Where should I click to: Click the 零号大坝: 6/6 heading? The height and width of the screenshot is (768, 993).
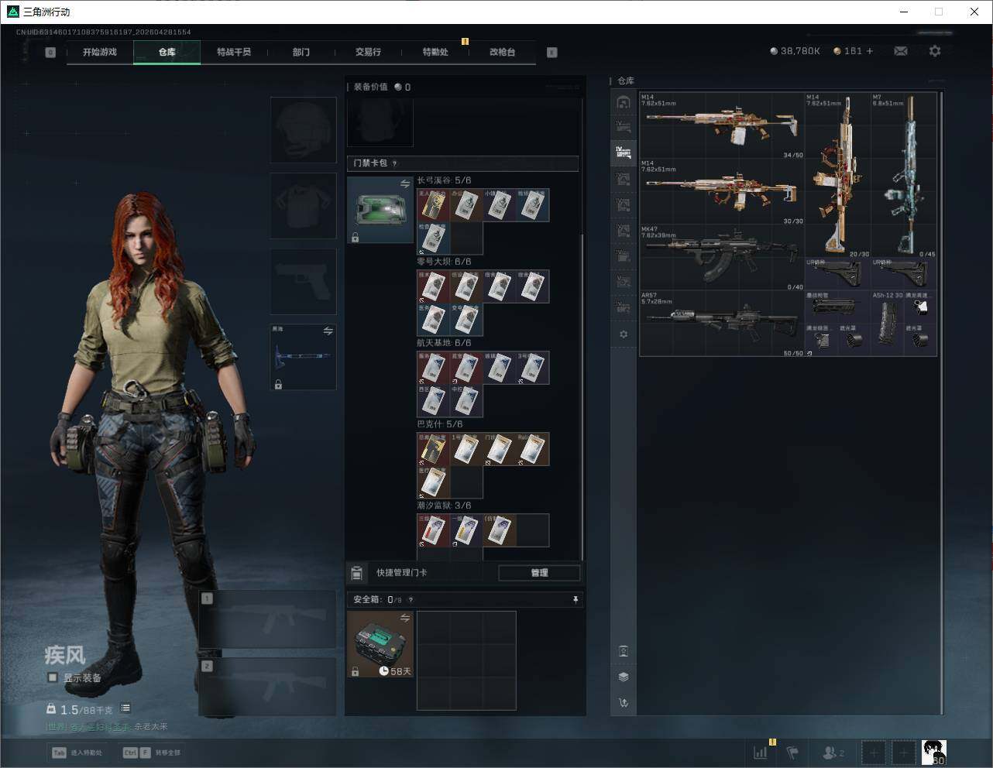click(444, 262)
